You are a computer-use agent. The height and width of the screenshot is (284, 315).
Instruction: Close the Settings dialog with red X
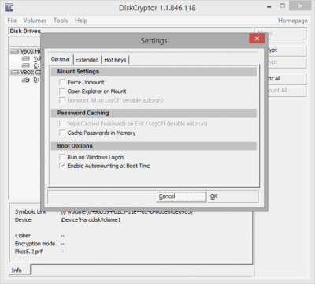coord(257,39)
